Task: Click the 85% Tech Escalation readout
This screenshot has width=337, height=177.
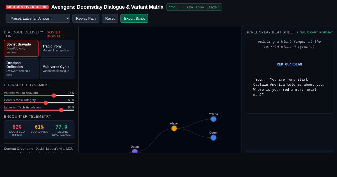Action: coord(71,107)
